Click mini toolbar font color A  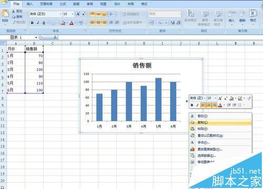220,105
